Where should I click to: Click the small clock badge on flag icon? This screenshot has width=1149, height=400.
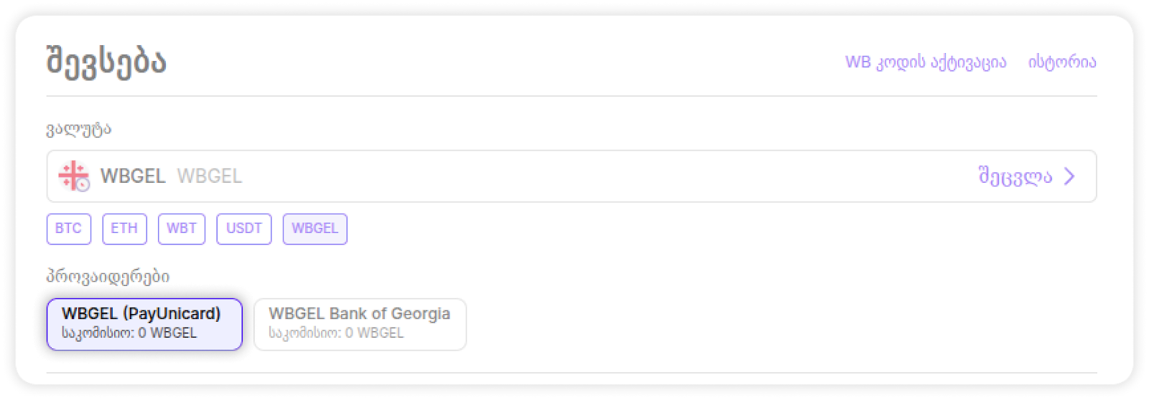click(x=83, y=185)
